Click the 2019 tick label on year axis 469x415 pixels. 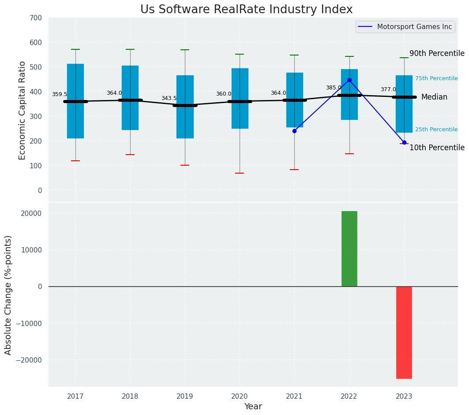click(185, 396)
